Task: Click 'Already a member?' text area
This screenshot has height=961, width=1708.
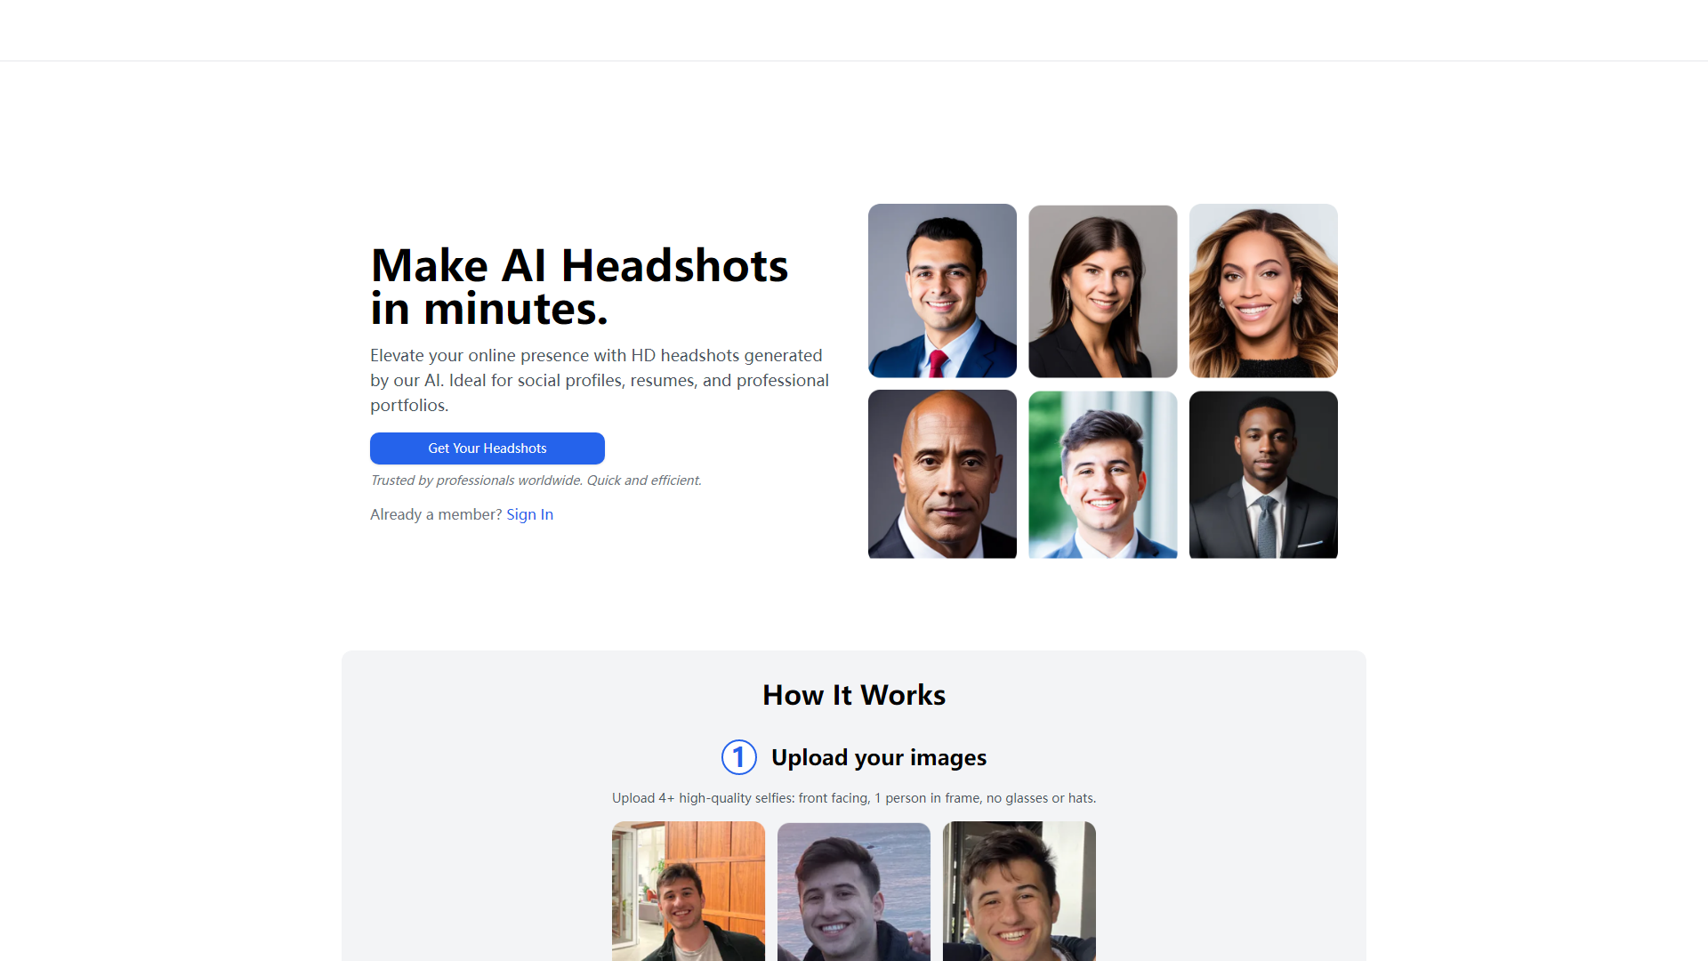Action: pos(434,514)
